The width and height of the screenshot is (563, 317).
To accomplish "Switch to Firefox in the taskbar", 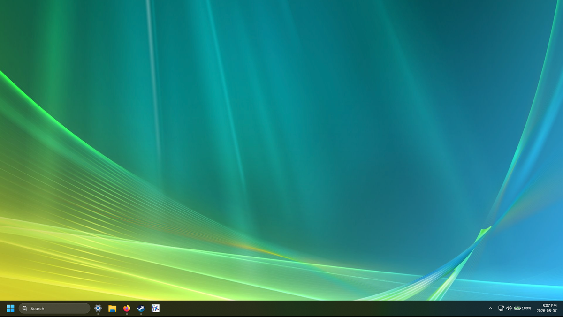I will tap(127, 308).
